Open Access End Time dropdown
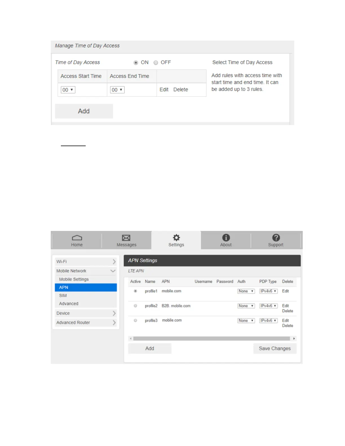The width and height of the screenshot is (345, 446). tap(117, 90)
